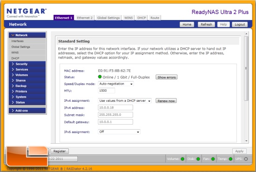Expand the Printers section
This screenshot has width=256, height=172.
(27, 92)
